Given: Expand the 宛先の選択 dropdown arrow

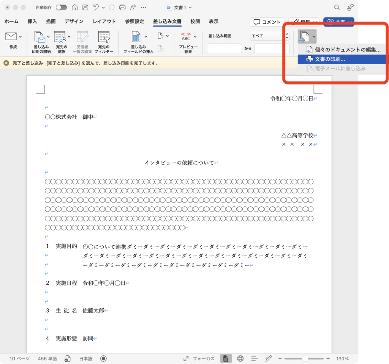Looking at the screenshot, I should pyautogui.click(x=69, y=37).
